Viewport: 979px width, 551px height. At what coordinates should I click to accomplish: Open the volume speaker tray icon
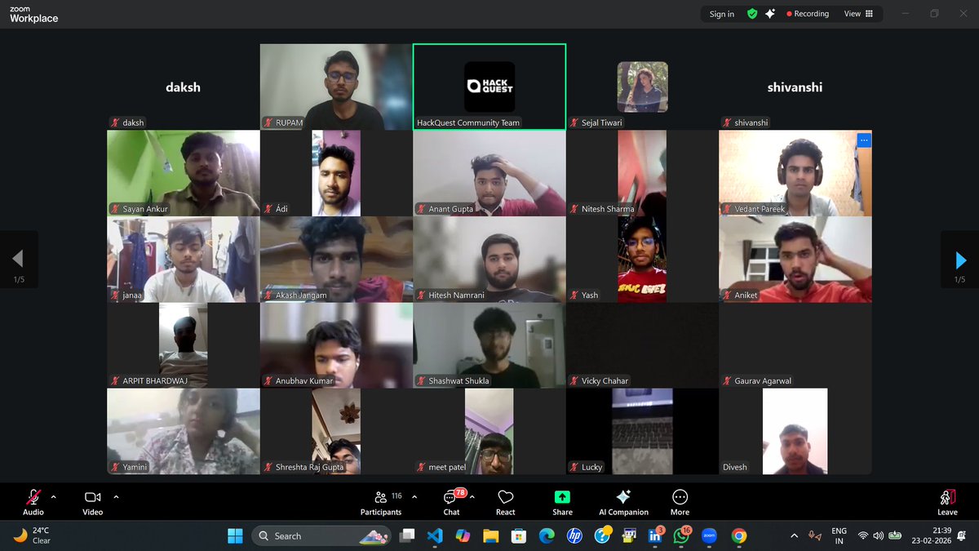[879, 536]
